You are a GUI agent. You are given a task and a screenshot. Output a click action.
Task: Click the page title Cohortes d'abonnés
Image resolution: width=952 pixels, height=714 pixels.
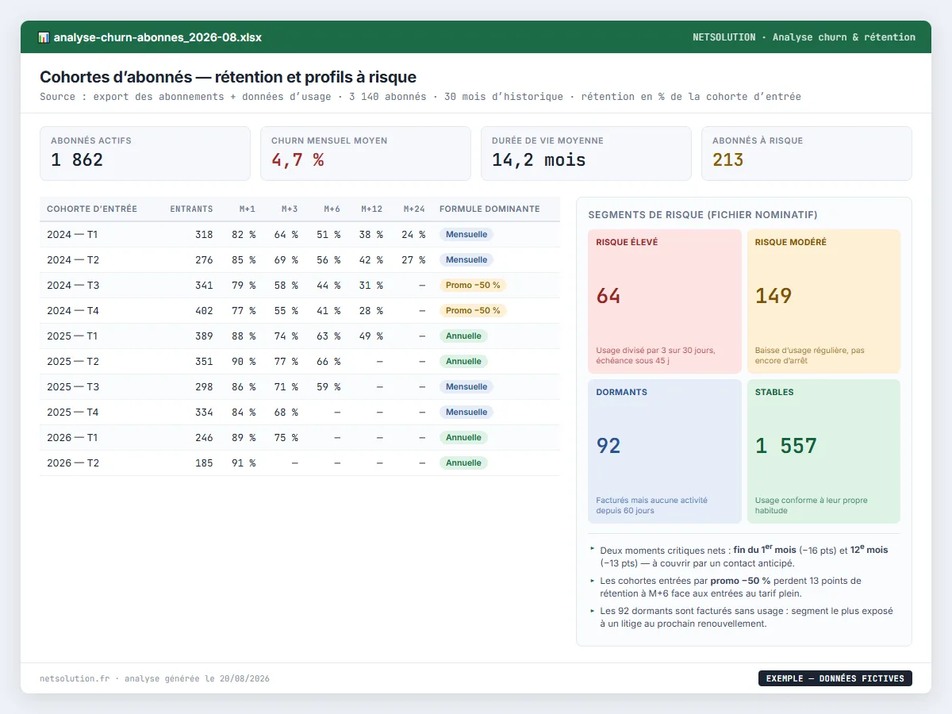click(x=228, y=77)
